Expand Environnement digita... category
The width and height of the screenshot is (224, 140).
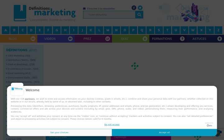tap(22, 77)
